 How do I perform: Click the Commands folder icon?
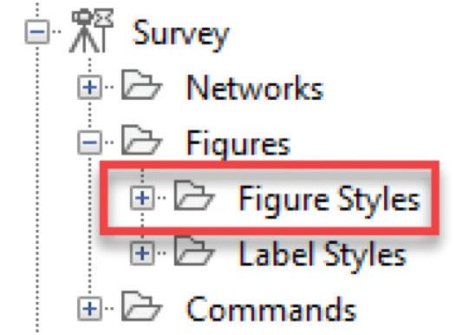(141, 306)
